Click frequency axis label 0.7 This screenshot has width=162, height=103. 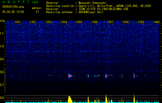pos(2,85)
